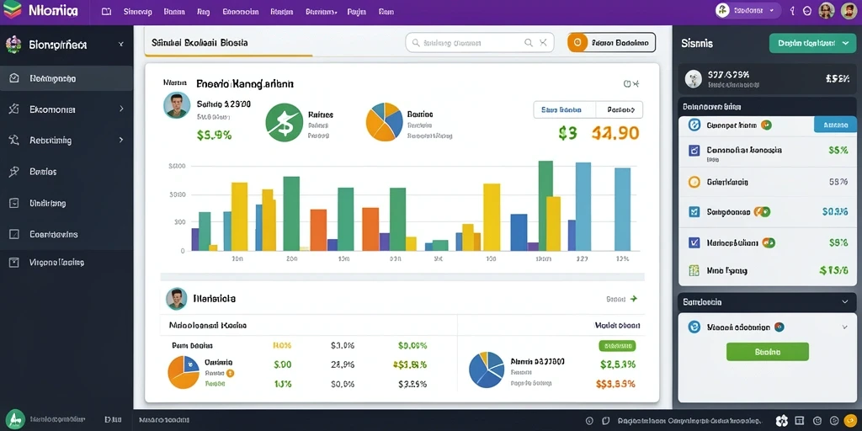Open the second text item in top menu

click(x=174, y=11)
